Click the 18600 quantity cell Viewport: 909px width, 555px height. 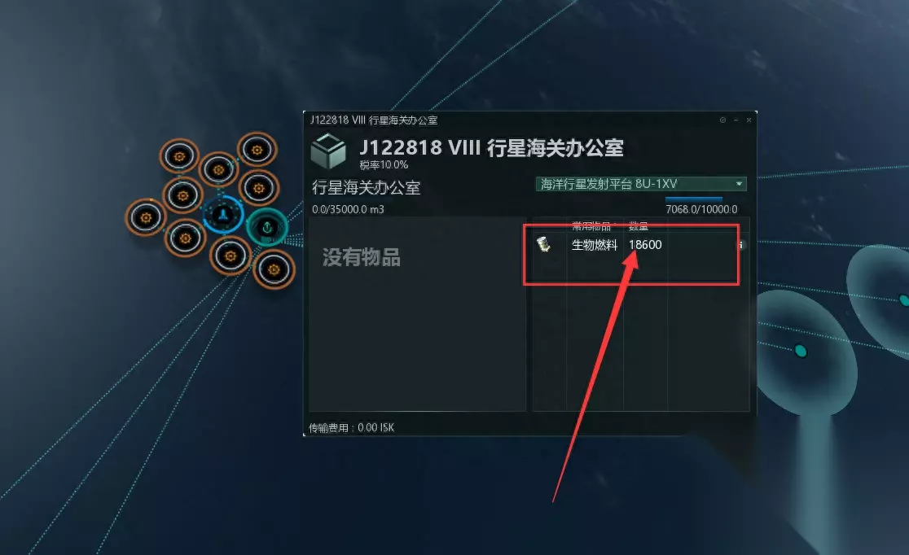[x=645, y=244]
